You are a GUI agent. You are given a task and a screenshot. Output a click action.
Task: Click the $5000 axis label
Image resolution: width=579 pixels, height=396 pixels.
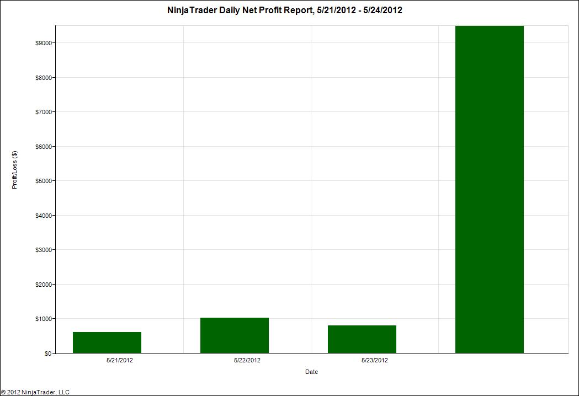(x=44, y=181)
